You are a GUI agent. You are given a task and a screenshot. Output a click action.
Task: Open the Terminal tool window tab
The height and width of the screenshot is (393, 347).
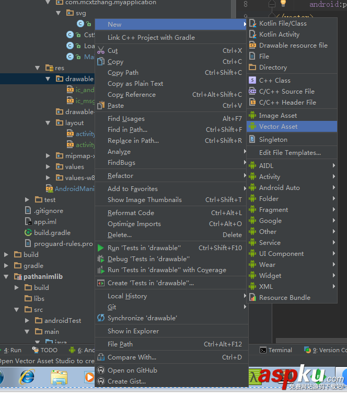pos(276,350)
